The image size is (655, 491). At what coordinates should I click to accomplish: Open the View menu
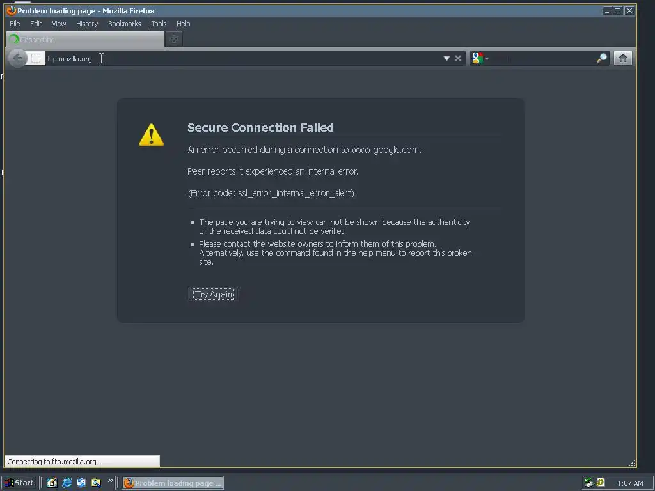(59, 24)
